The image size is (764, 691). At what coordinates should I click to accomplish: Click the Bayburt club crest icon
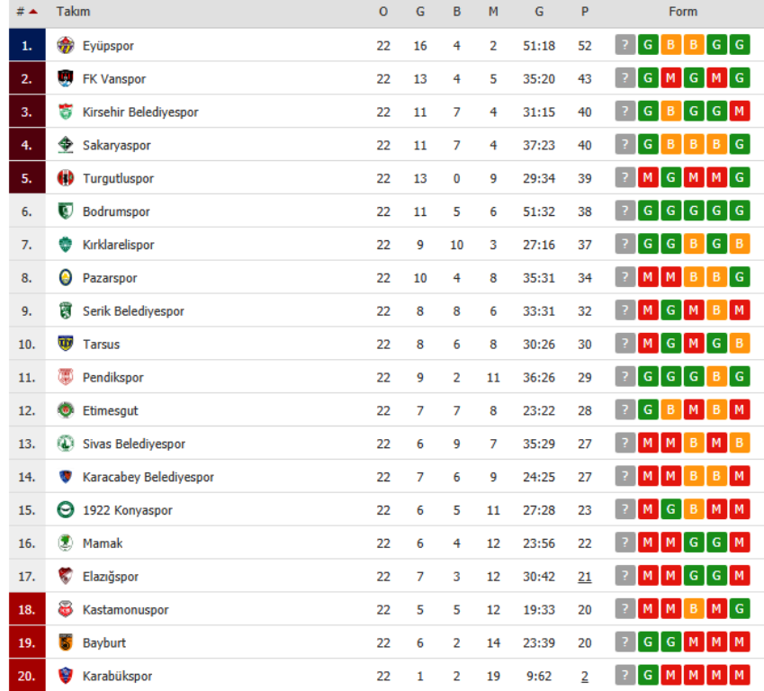tap(65, 642)
